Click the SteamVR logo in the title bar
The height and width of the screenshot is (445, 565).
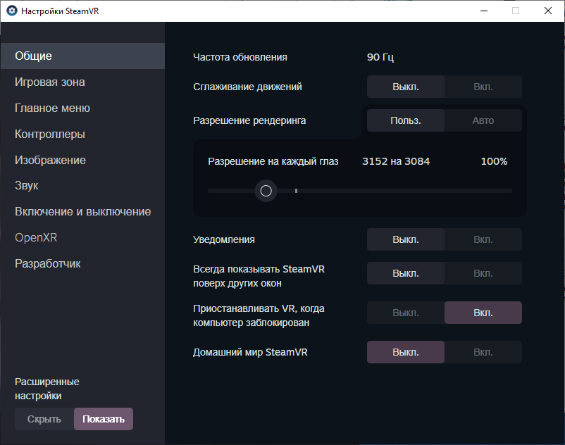point(12,11)
